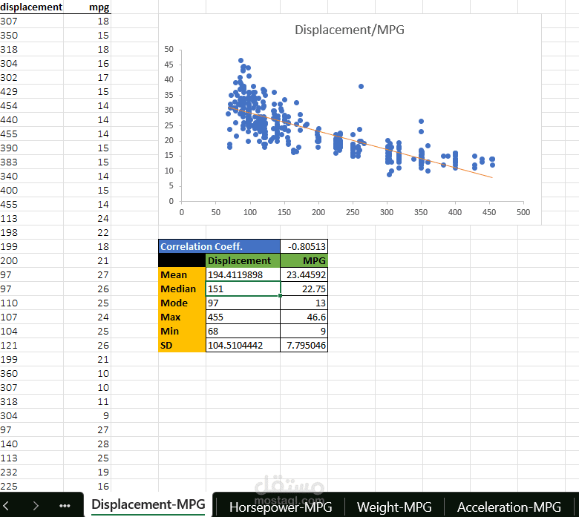Click the displacement value 400
This screenshot has height=517, width=579.
click(31, 190)
